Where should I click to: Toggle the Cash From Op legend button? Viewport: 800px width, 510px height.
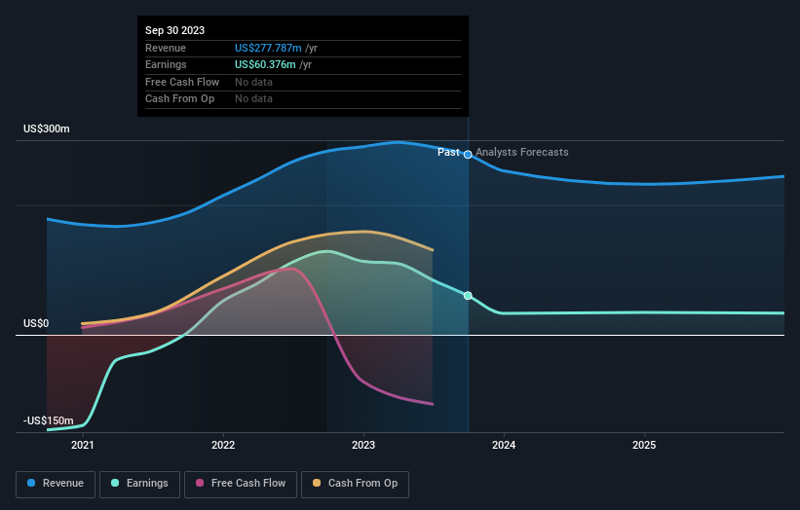pos(355,484)
